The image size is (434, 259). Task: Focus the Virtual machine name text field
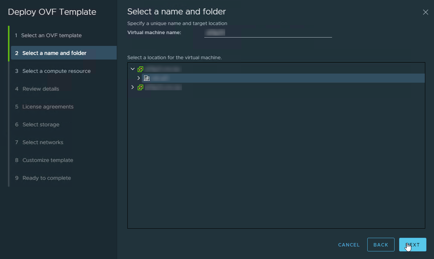tap(268, 33)
